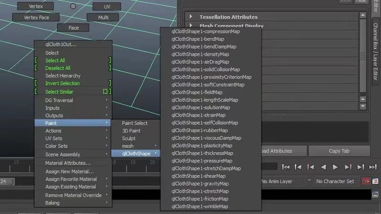Select 3D Paint submenu item
This screenshot has width=381, height=214.
coord(136,131)
